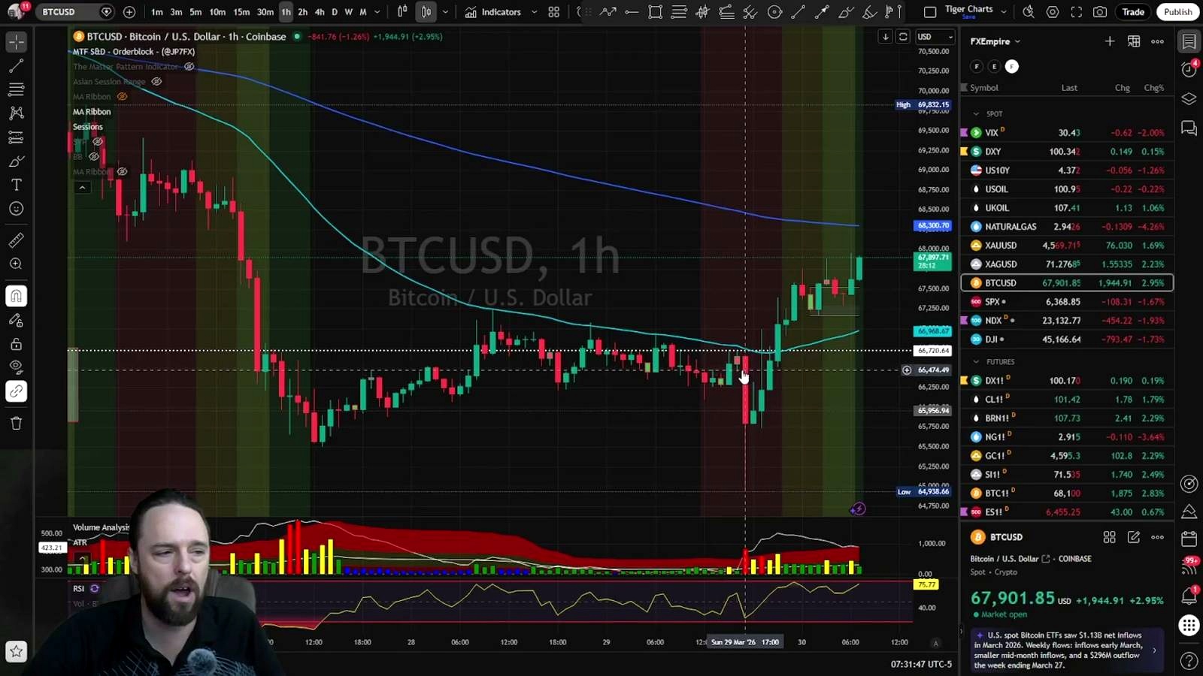Open the alerts clock icon in right sidebar
Image resolution: width=1203 pixels, height=676 pixels.
point(1189,70)
